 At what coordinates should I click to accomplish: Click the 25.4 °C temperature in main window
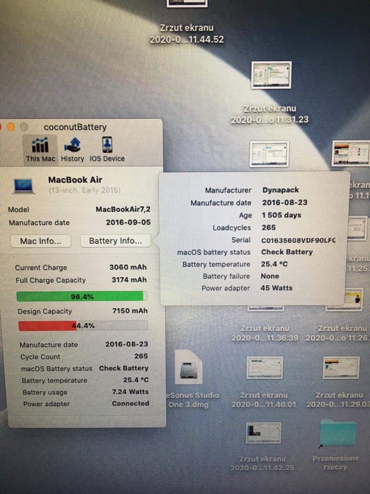coord(136,380)
